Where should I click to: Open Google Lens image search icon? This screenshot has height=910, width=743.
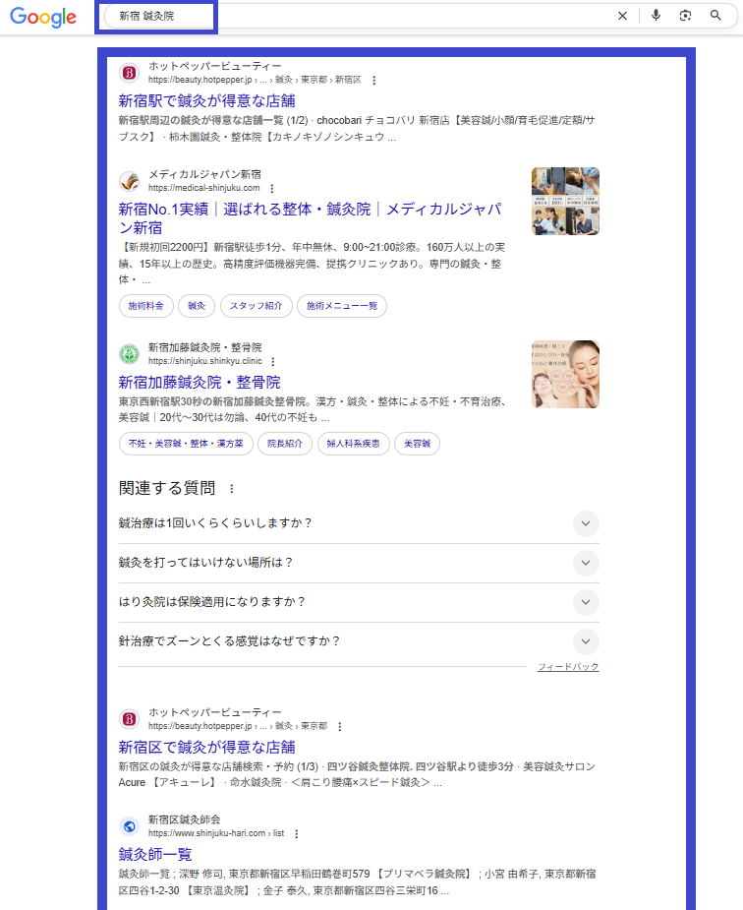(x=685, y=16)
